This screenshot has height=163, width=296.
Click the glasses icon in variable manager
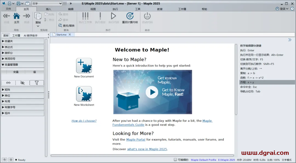point(8,83)
